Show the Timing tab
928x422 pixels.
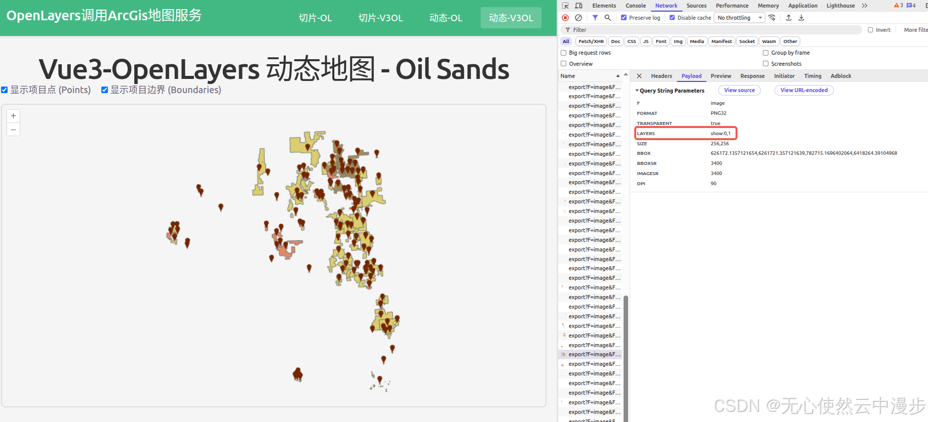(x=813, y=76)
